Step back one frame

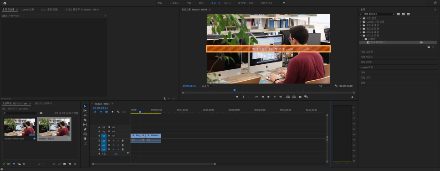262,97
